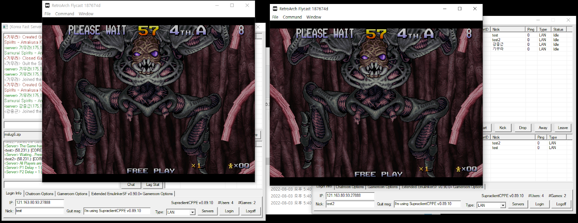
Task: Click the Chat button
Action: tap(131, 184)
